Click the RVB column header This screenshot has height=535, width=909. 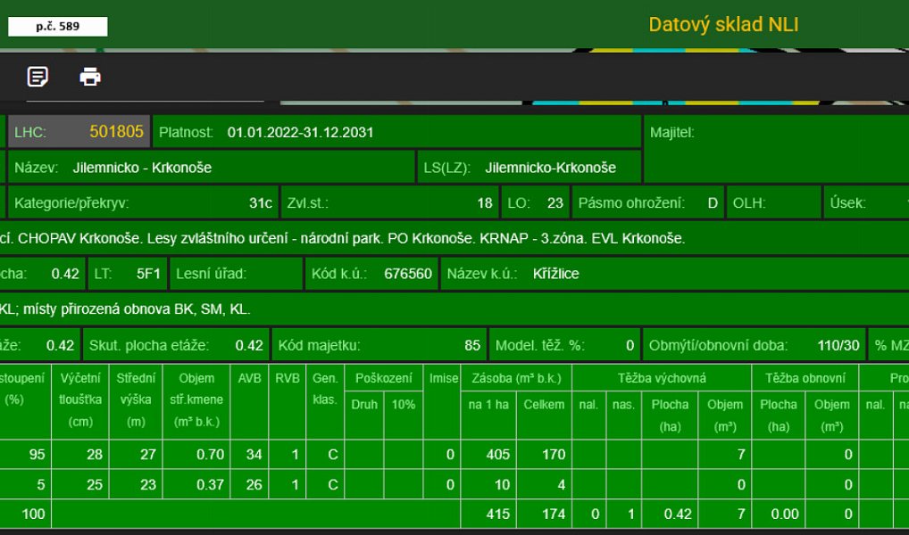point(287,400)
